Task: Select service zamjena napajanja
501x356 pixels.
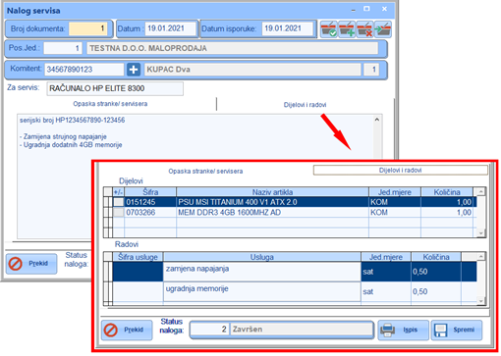Action: point(262,272)
